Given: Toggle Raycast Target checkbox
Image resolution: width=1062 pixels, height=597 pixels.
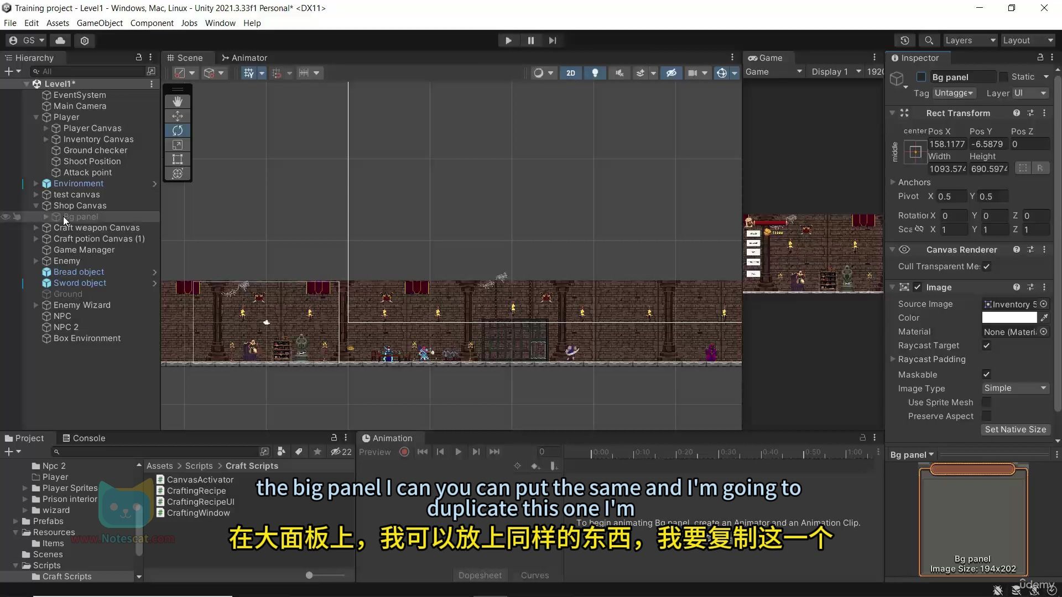Looking at the screenshot, I should pyautogui.click(x=986, y=345).
